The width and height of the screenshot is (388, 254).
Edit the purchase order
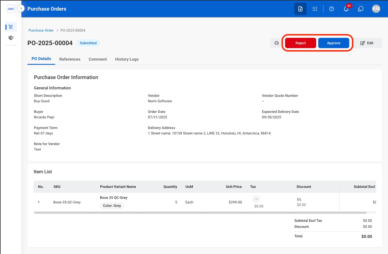(x=367, y=43)
